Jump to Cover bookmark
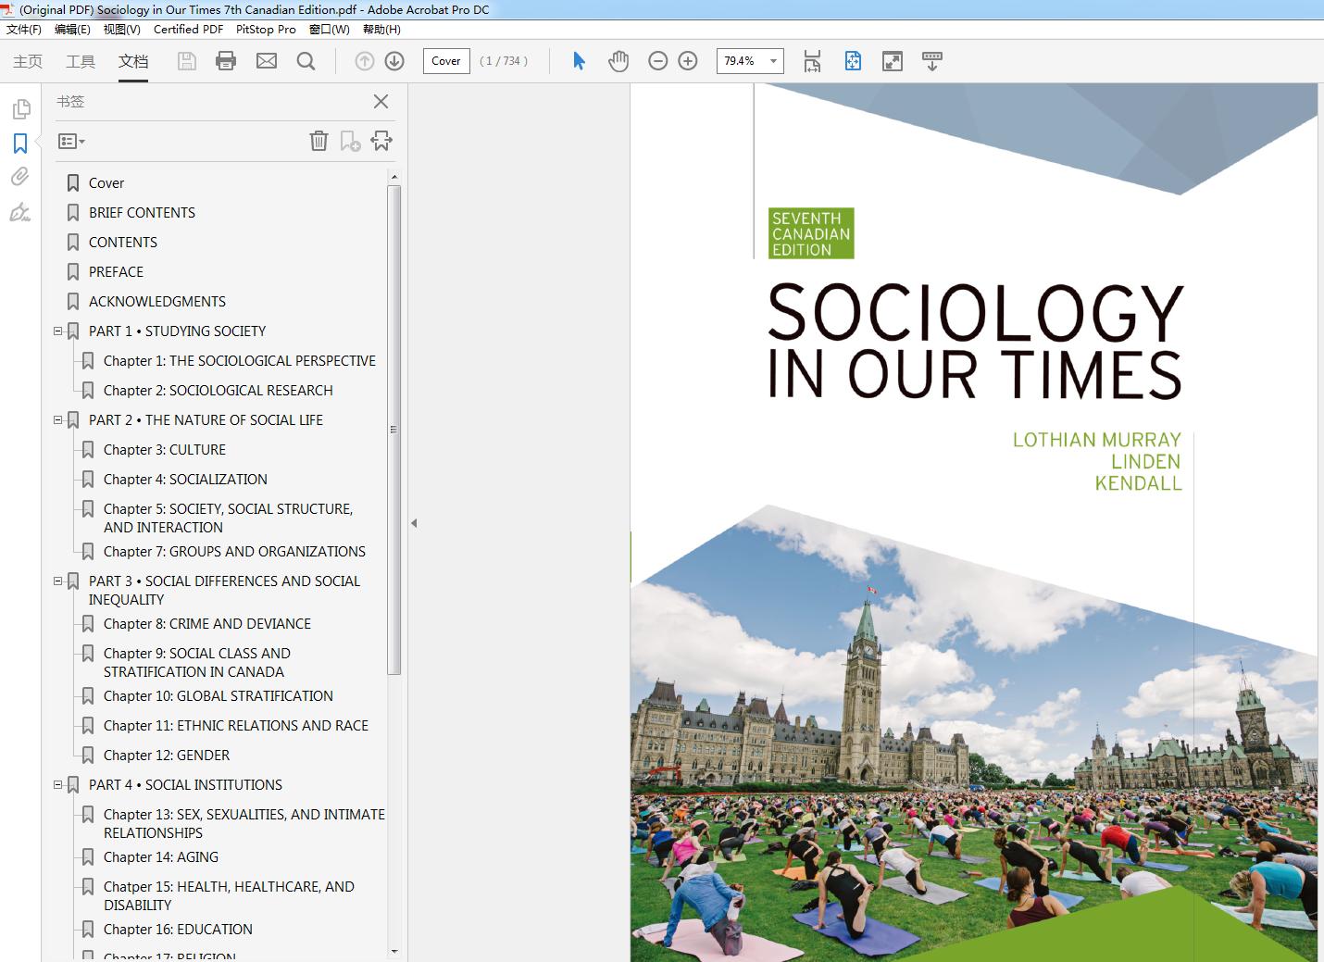The image size is (1324, 962). pyautogui.click(x=106, y=183)
